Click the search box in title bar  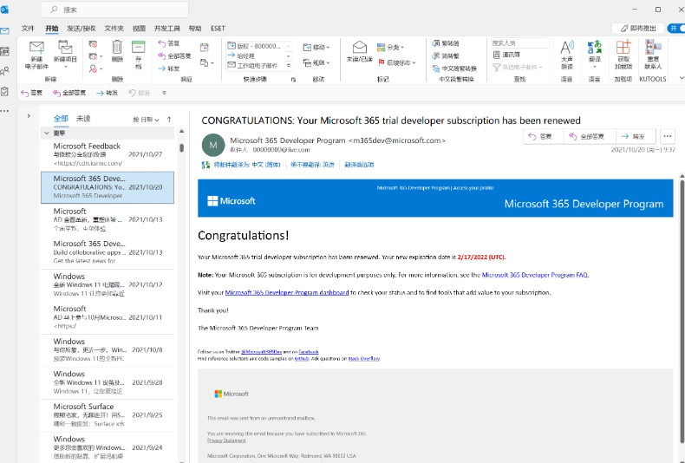(x=115, y=10)
